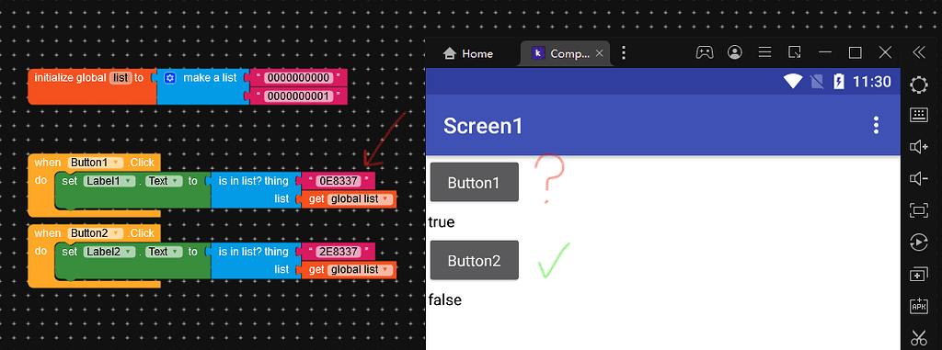Click the 'true' label text
Screen dimensions: 942x350
[x=442, y=222]
